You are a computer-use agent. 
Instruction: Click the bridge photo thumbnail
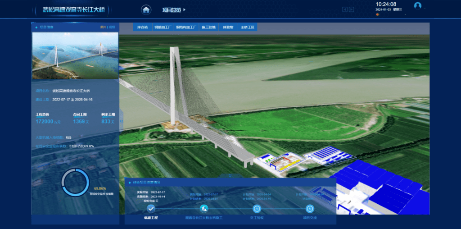[75, 55]
